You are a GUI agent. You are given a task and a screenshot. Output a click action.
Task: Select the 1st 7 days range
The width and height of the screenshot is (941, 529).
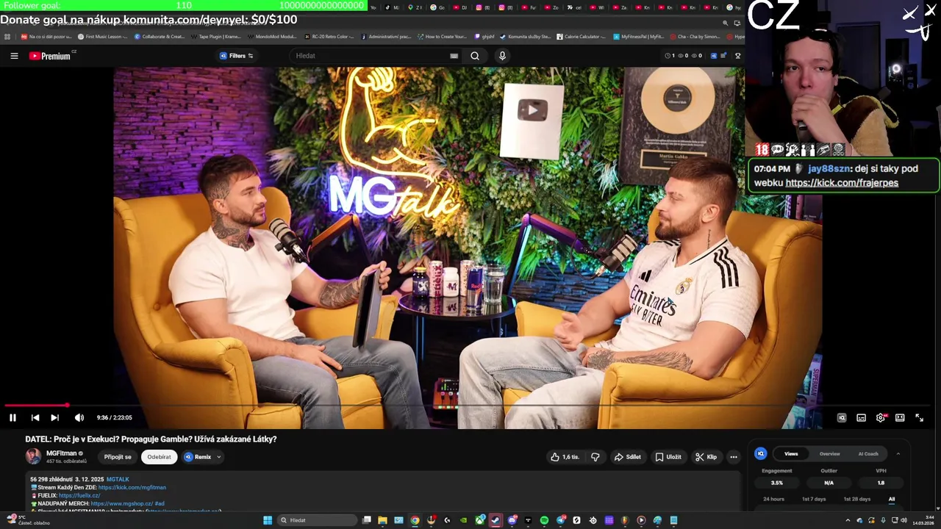click(x=814, y=499)
